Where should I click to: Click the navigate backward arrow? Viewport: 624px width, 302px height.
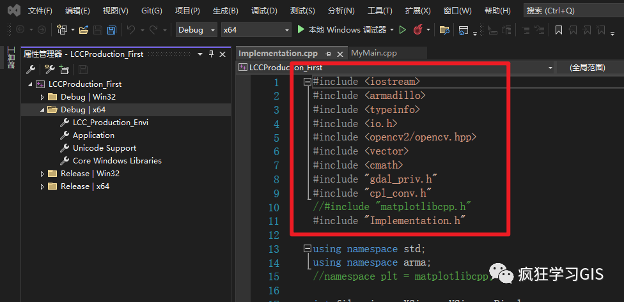[x=20, y=30]
